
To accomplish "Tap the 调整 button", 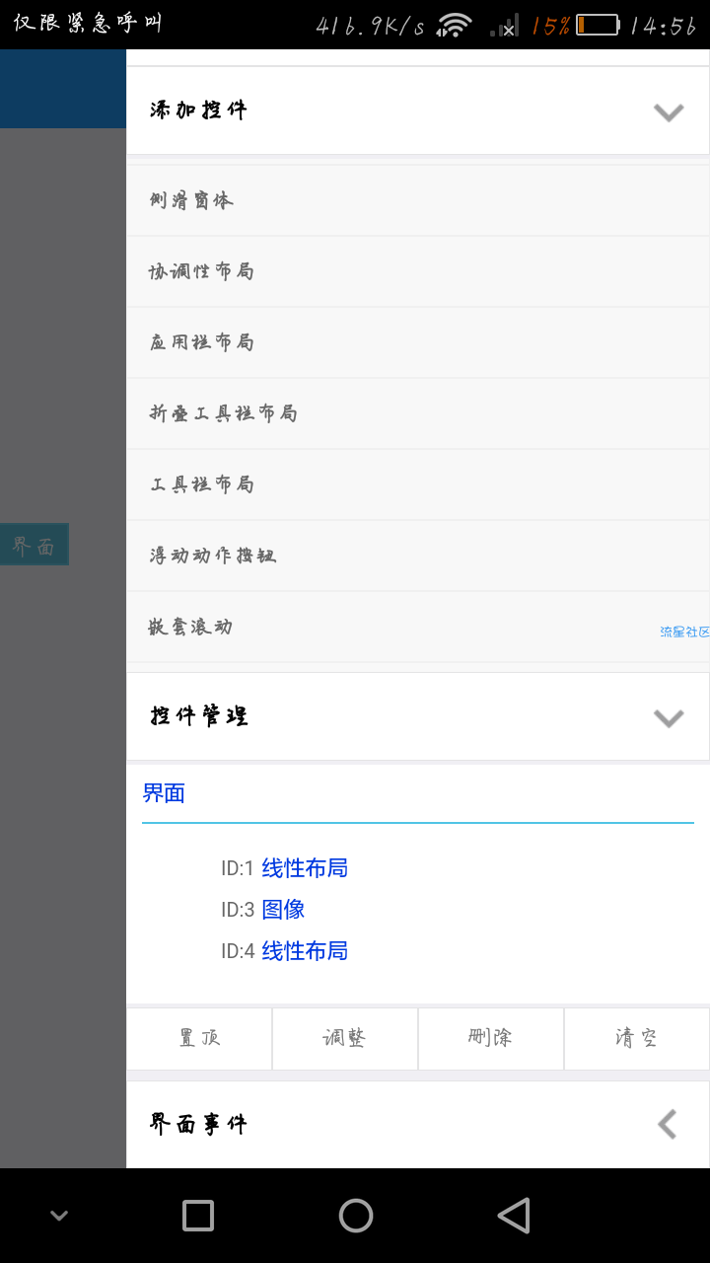I will point(345,1038).
